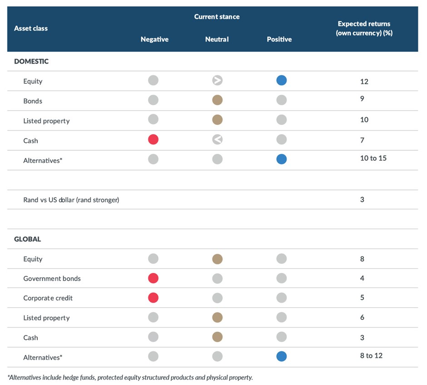This screenshot has height=385, width=427.
Task: Click the GLOBAL section heading
Action: pos(28,239)
